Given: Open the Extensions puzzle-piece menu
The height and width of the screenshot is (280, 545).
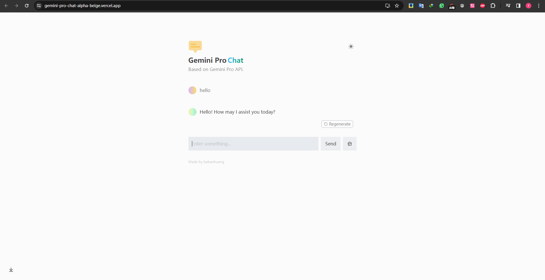Looking at the screenshot, I should pos(493,6).
